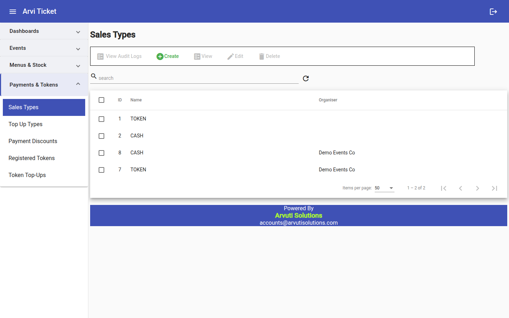
Task: Sort by the Name column header
Action: [x=136, y=100]
